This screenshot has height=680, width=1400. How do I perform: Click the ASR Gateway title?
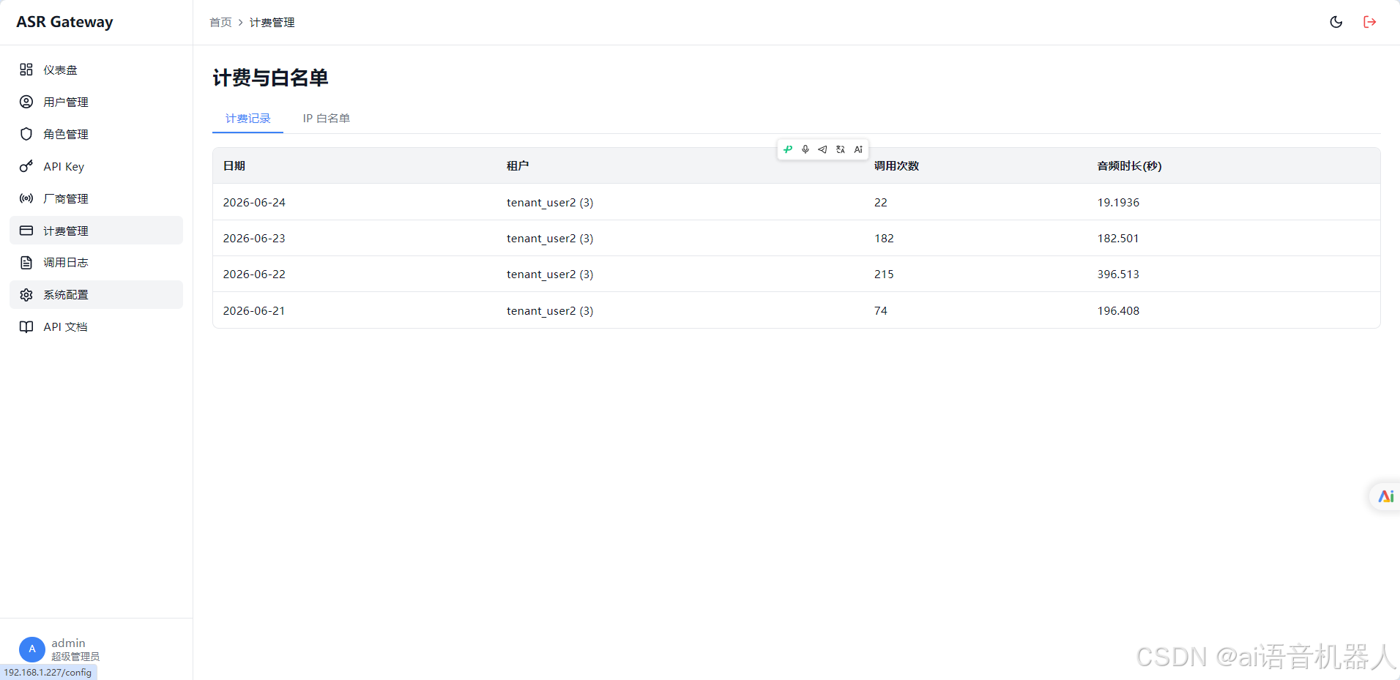coord(64,22)
